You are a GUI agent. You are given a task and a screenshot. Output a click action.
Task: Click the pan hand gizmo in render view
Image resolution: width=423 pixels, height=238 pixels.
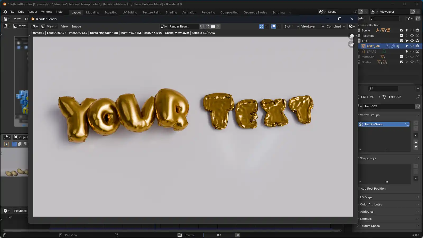(x=351, y=44)
